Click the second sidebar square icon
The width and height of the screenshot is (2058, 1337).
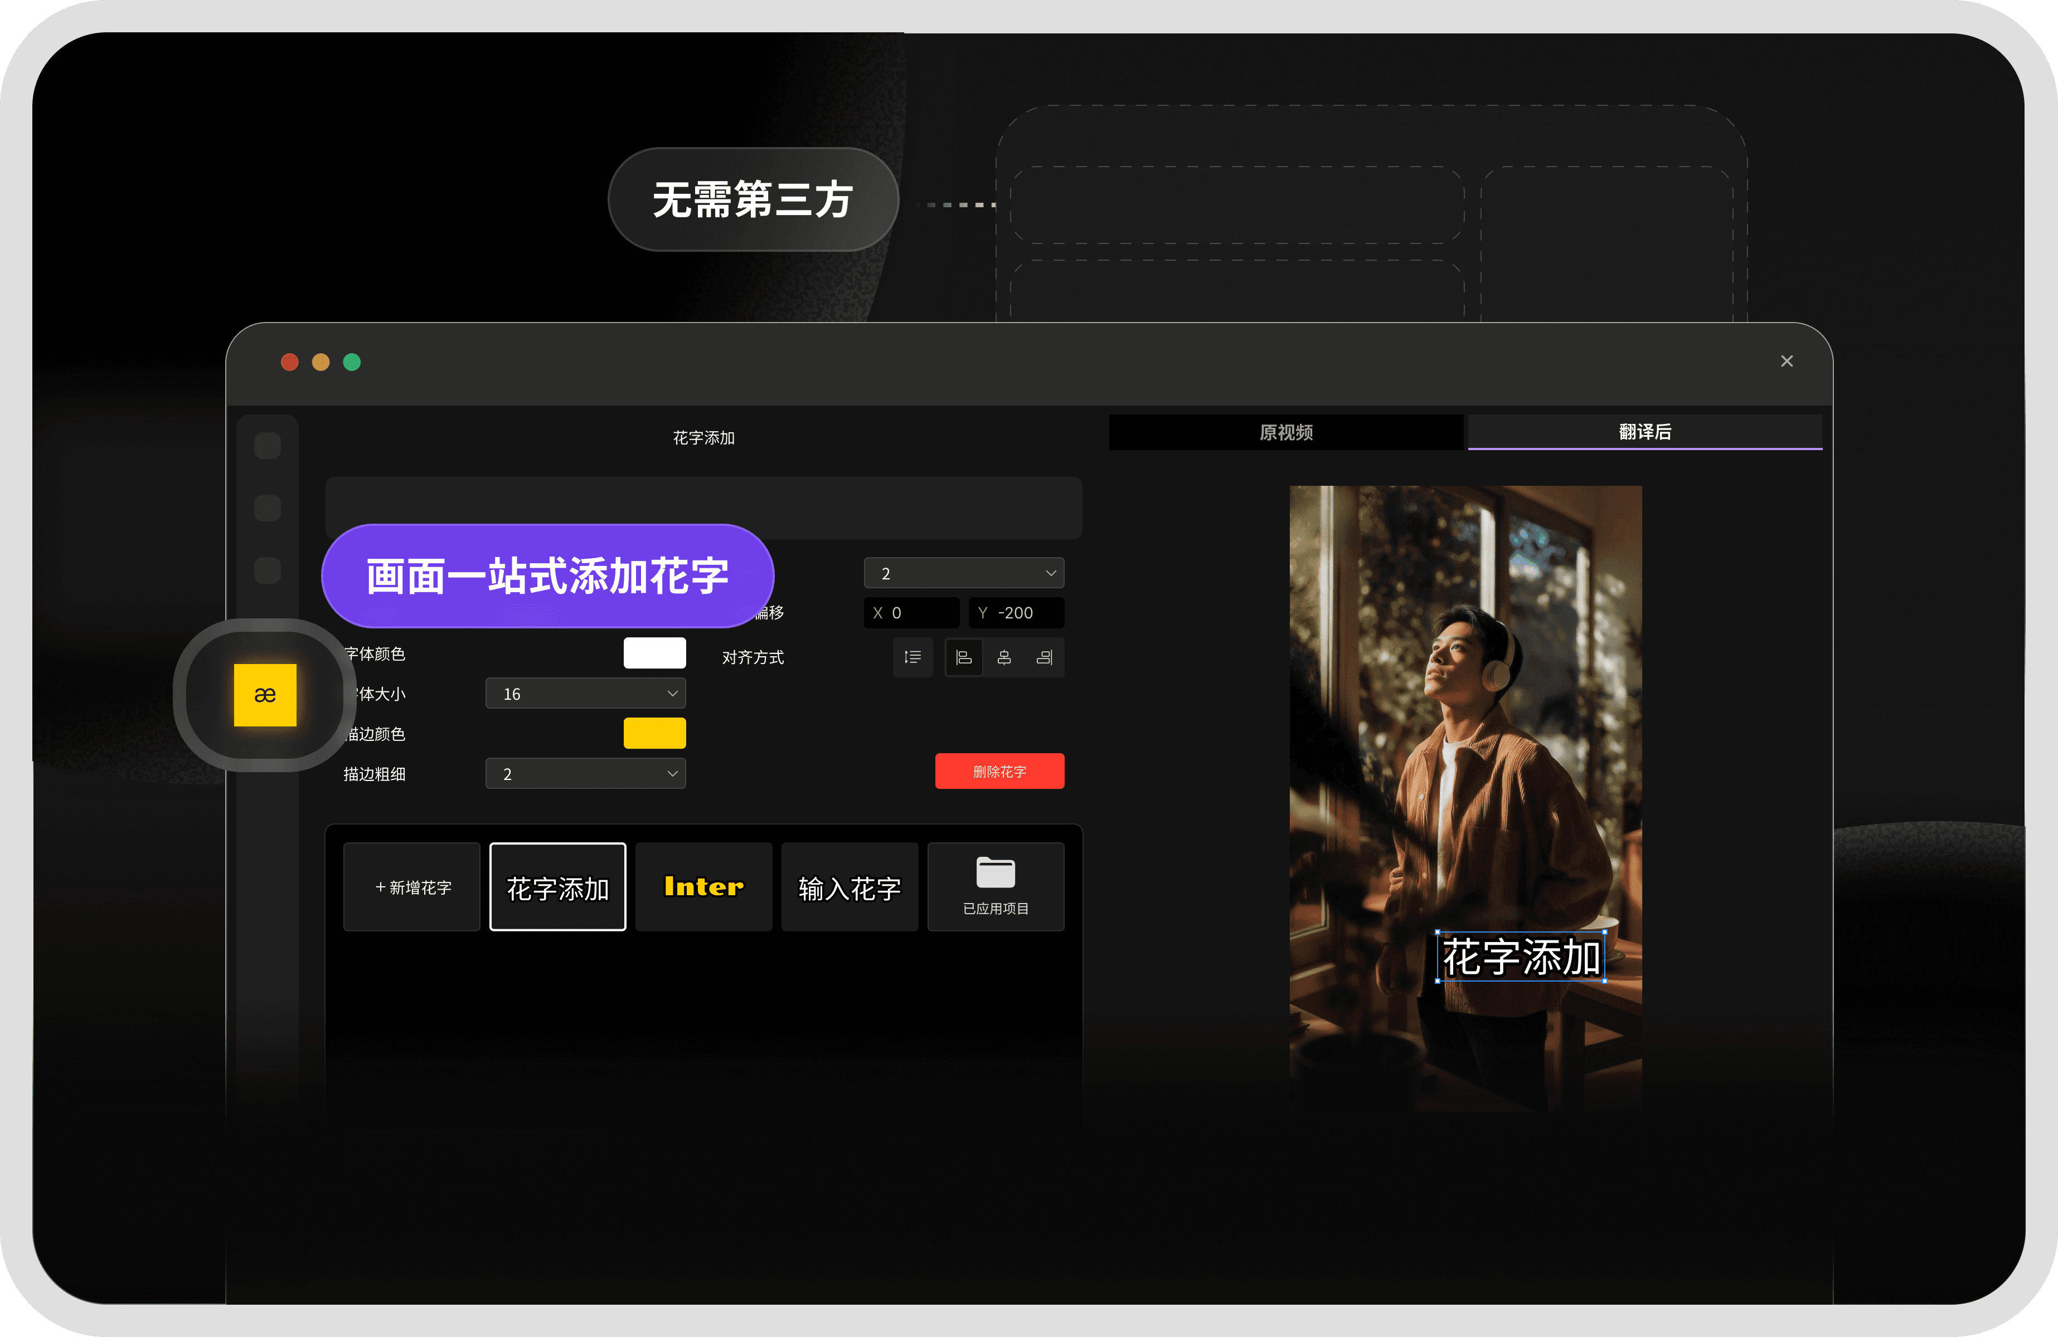click(x=267, y=508)
